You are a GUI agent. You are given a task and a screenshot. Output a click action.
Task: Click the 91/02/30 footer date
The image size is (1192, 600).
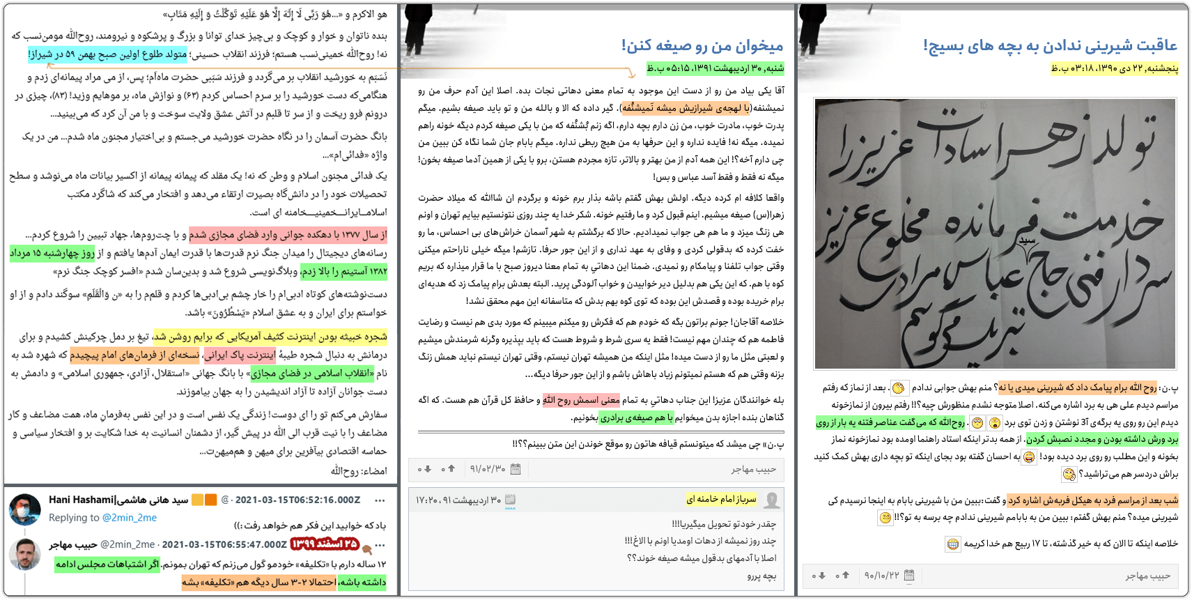click(488, 469)
